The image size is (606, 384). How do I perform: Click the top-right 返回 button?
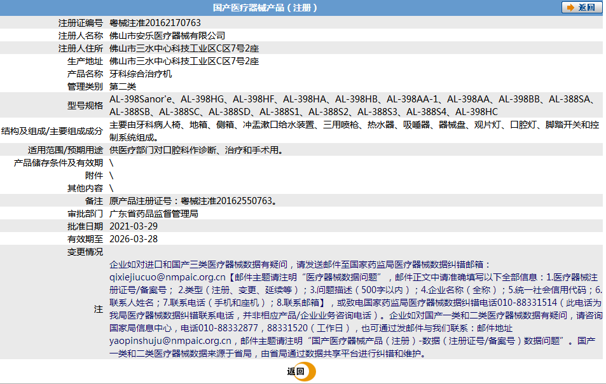582,8
